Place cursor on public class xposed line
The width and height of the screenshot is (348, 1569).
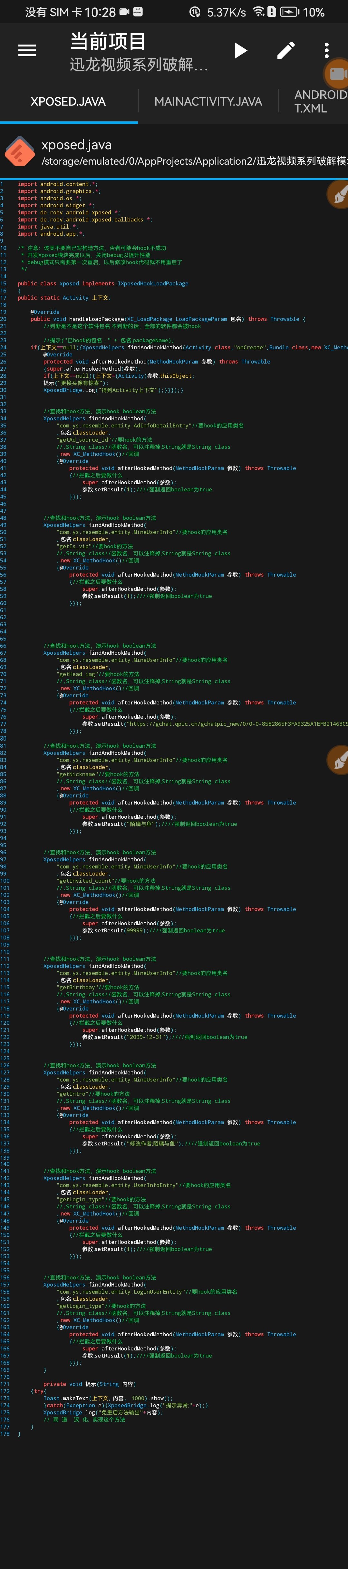click(102, 283)
